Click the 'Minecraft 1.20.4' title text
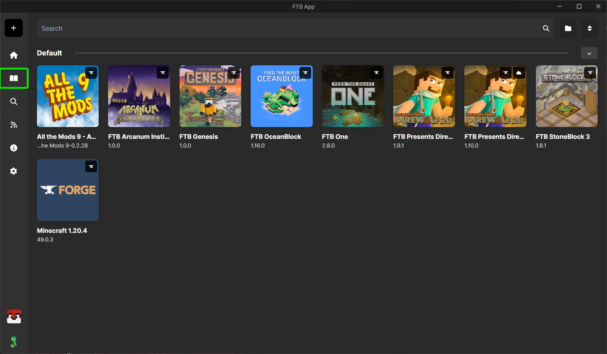The image size is (607, 354). pyautogui.click(x=62, y=230)
